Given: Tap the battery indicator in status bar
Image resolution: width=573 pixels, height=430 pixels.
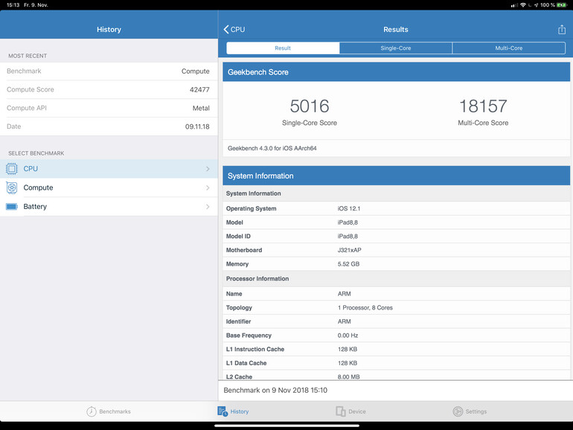Looking at the screenshot, I should 563,5.
